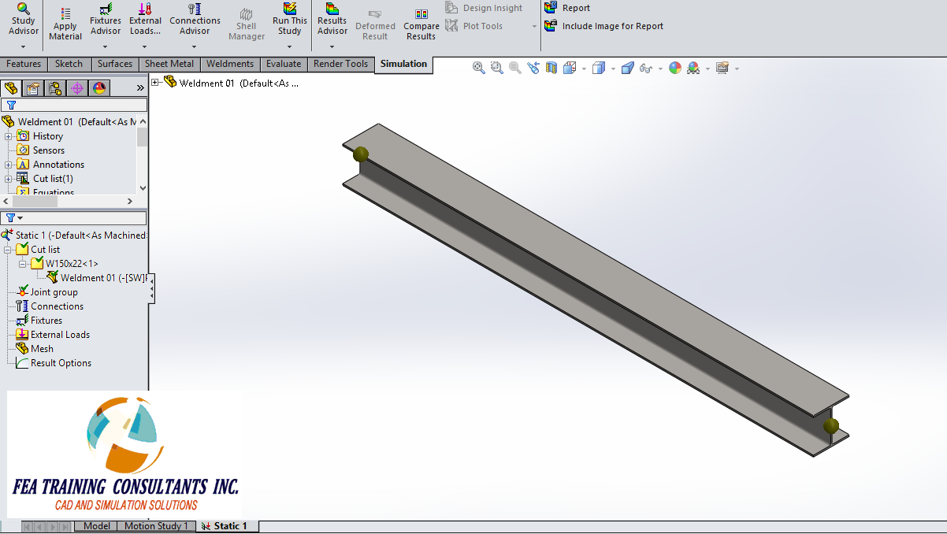This screenshot has height=534, width=947.
Task: Open the ConfigurationManager tab icon
Action: (54, 88)
